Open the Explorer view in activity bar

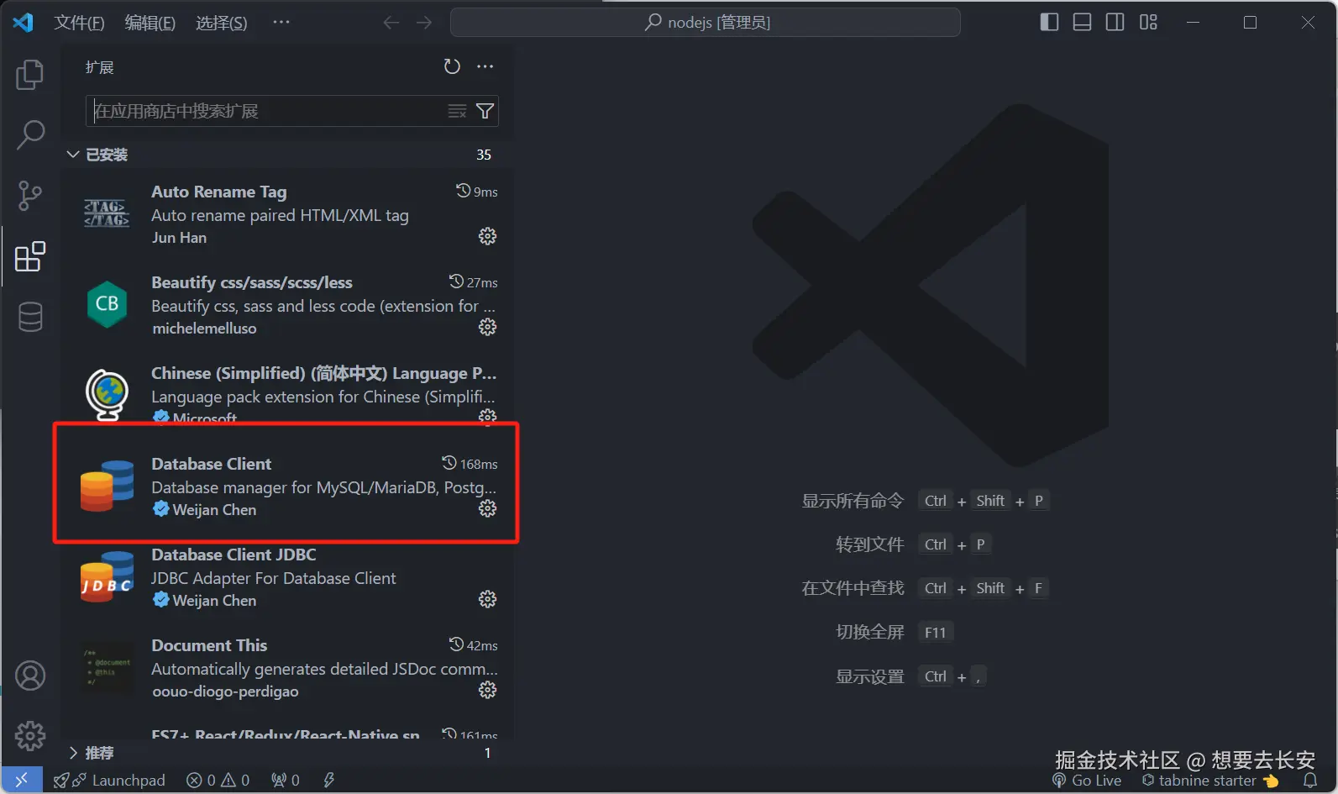pos(30,75)
